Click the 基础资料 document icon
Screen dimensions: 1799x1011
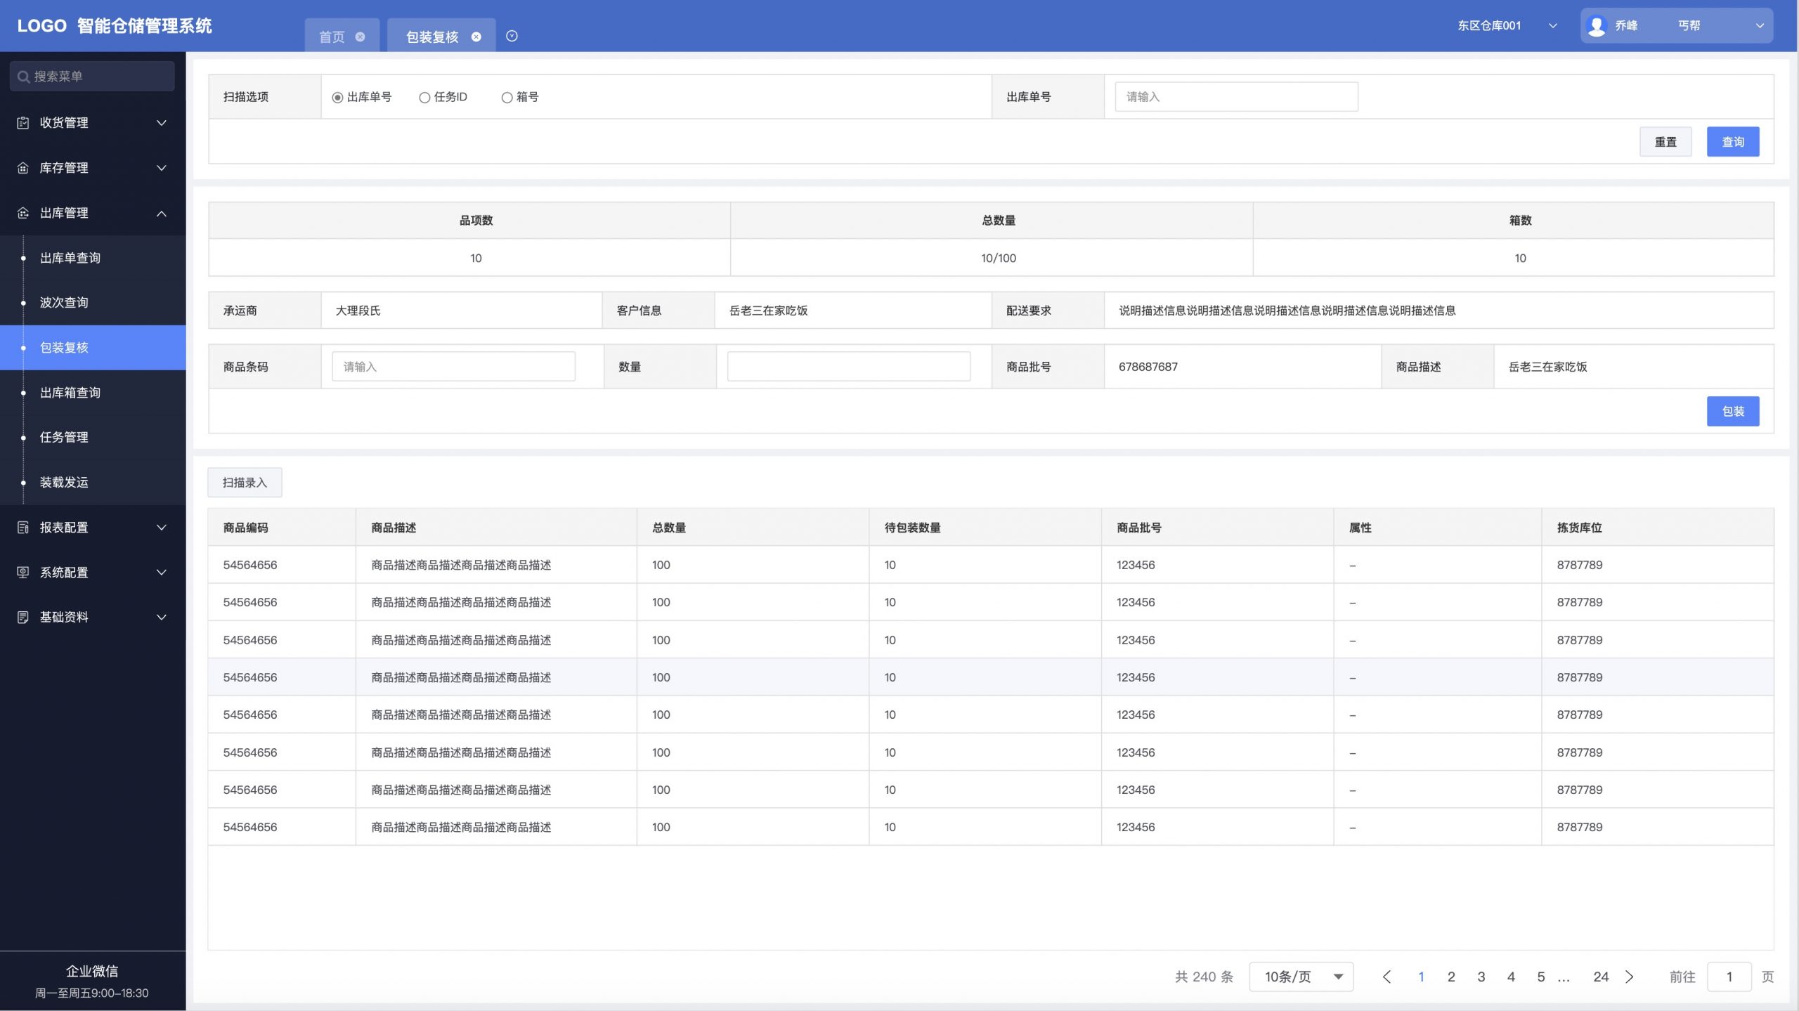(22, 618)
